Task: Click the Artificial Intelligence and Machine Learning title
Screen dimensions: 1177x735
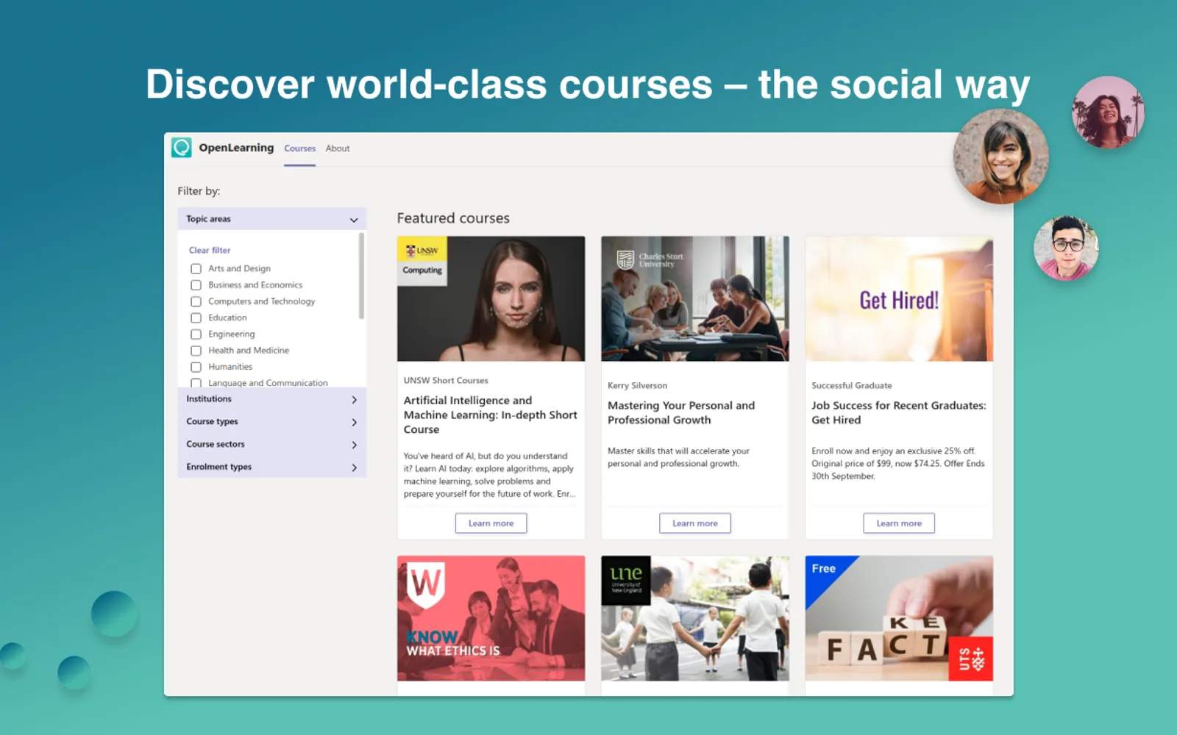Action: click(490, 415)
